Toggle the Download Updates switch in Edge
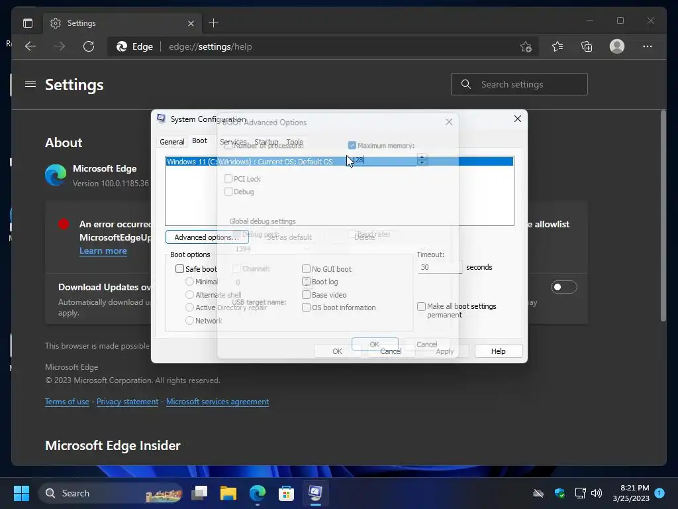 564,287
